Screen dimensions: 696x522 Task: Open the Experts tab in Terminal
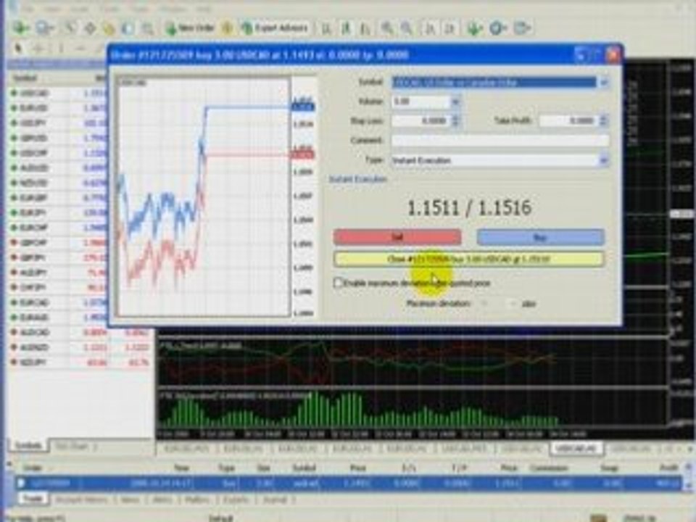[236, 500]
